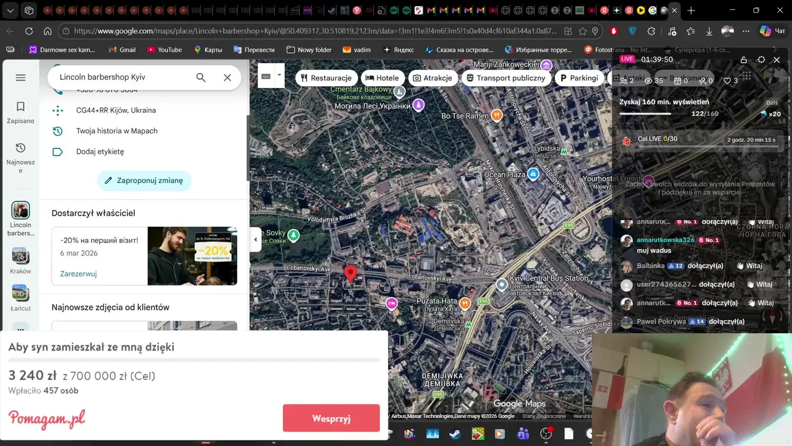Click the on-screen keyboard icon
The height and width of the screenshot is (446, 792).
[x=266, y=76]
